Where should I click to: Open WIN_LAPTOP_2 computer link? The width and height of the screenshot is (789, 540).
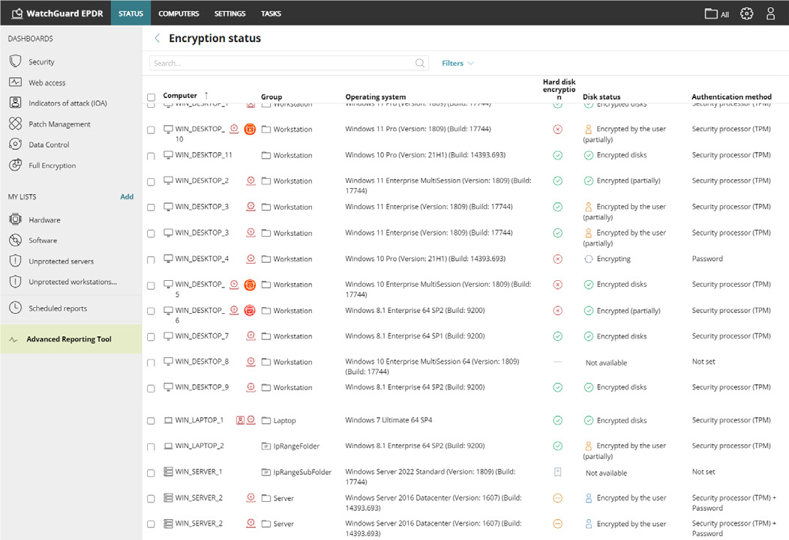(x=199, y=446)
